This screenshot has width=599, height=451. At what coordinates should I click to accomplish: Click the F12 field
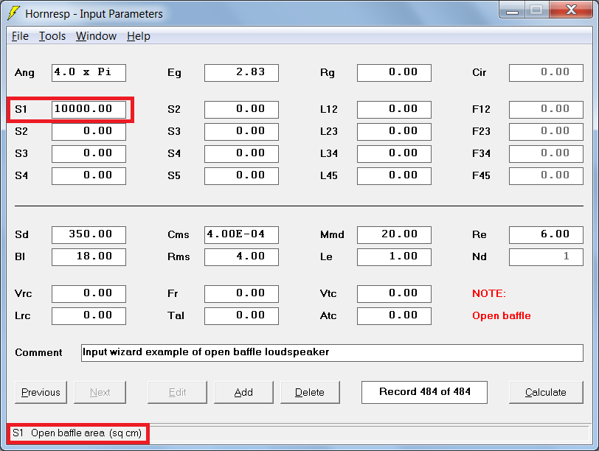(547, 109)
